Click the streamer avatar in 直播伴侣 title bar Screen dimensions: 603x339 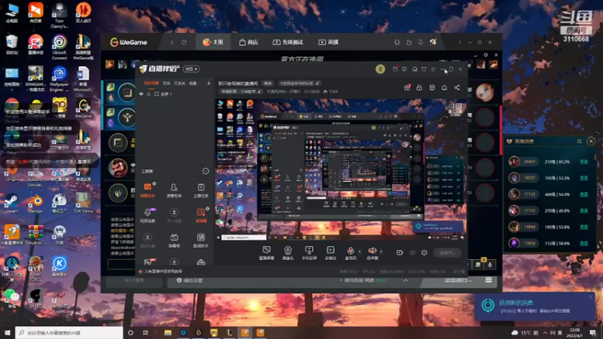coord(380,69)
